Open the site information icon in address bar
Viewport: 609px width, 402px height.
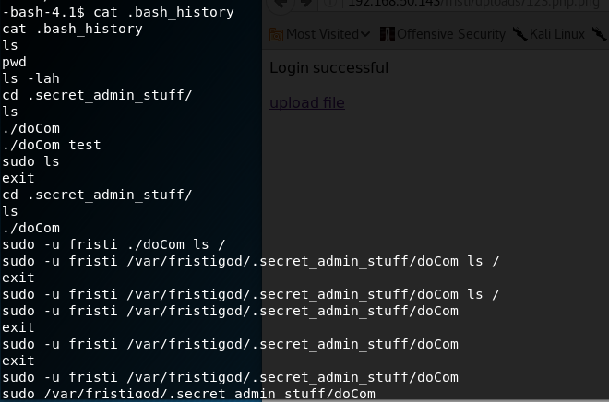coord(330,3)
